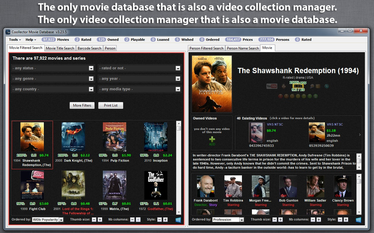Expand the 'any year' filter
Image resolution: width=374 pixels, height=233 pixels.
pyautogui.click(x=140, y=79)
